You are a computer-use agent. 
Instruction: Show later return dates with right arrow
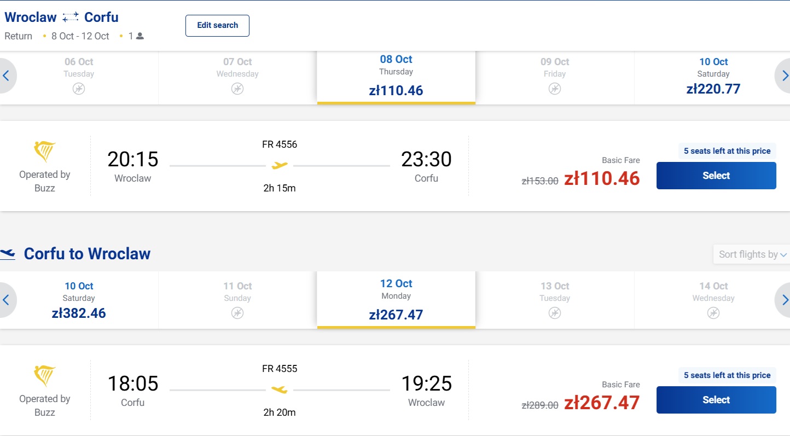pos(783,300)
